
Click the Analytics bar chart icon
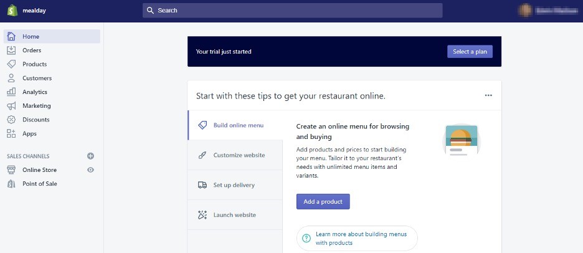pos(12,92)
